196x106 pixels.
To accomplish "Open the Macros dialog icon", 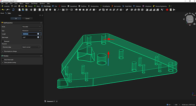I will (171, 10).
